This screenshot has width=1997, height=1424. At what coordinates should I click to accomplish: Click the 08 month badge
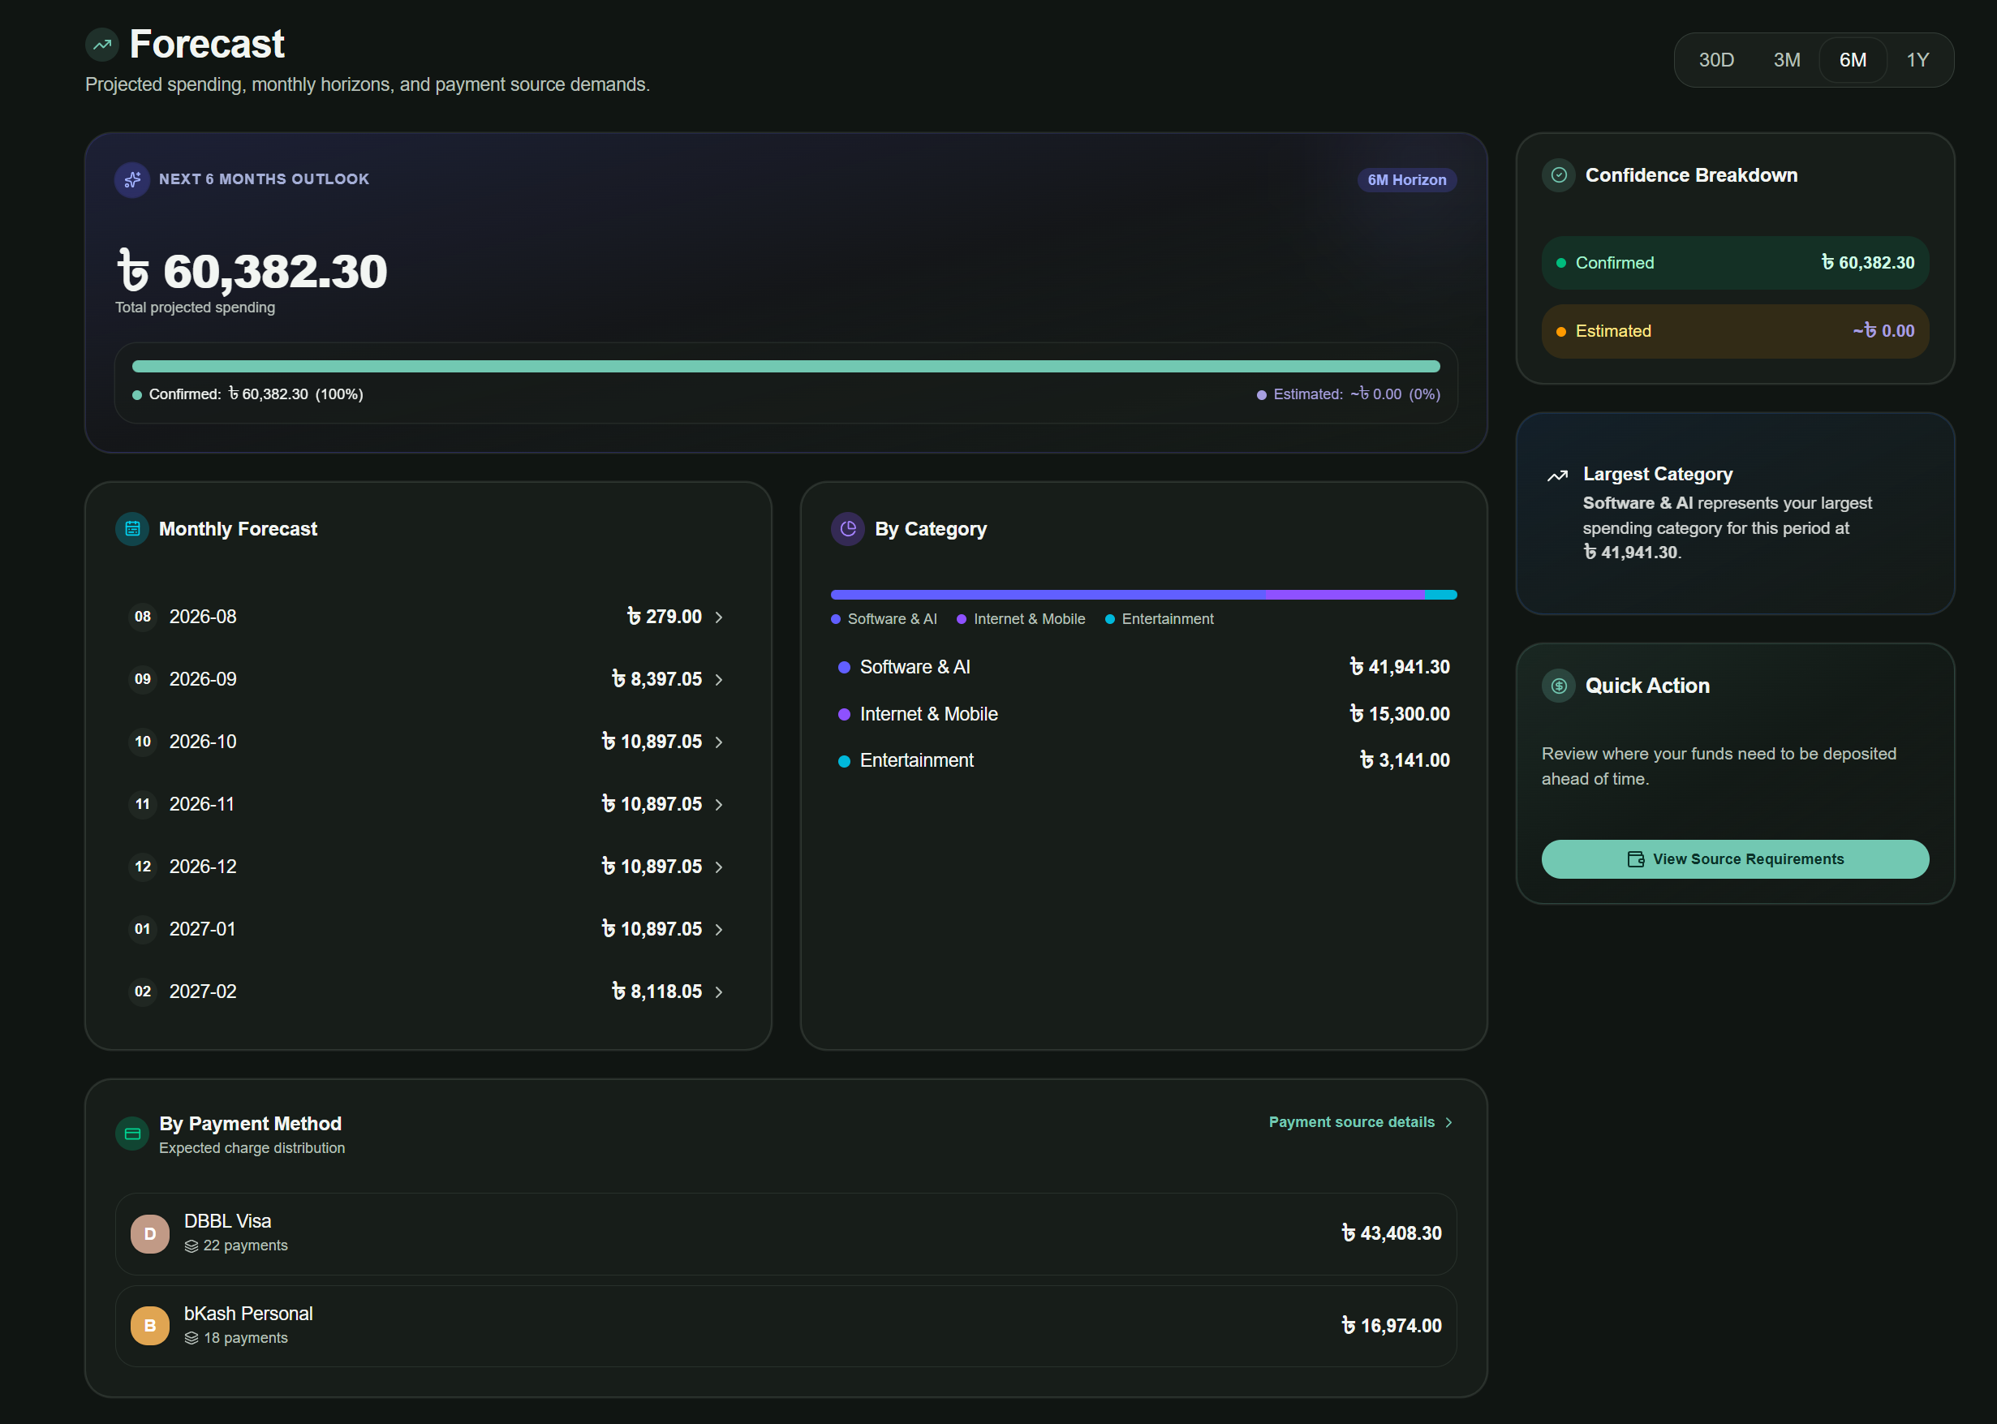point(143,617)
